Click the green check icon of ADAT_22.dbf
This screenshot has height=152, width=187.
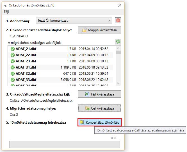pos(13,55)
